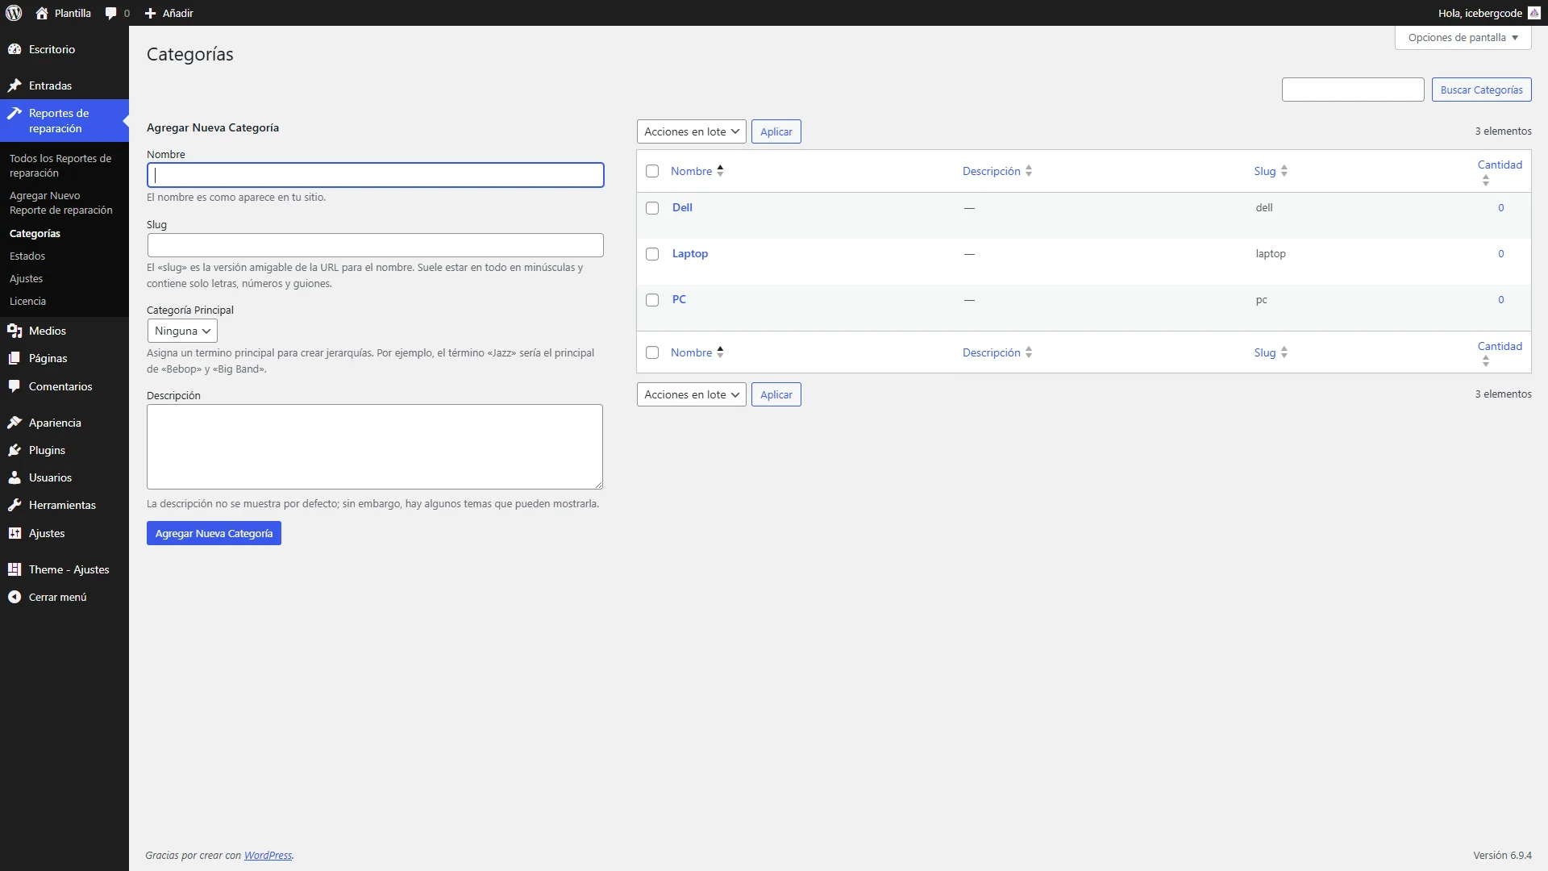Viewport: 1548px width, 871px height.
Task: Click the Apariencia paintbrush icon
Action: pos(15,423)
